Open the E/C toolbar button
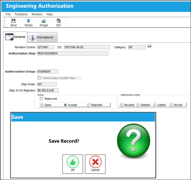Viewport: 191px width, 180px height. click(59, 23)
